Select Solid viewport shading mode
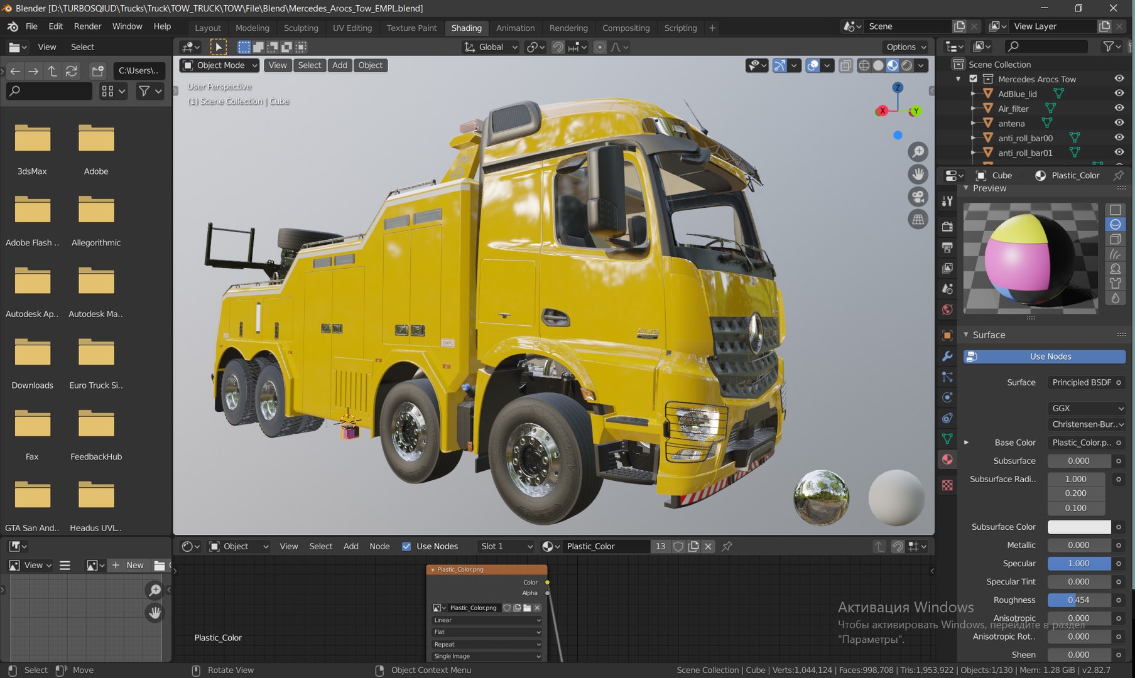1135x678 pixels. click(x=878, y=65)
